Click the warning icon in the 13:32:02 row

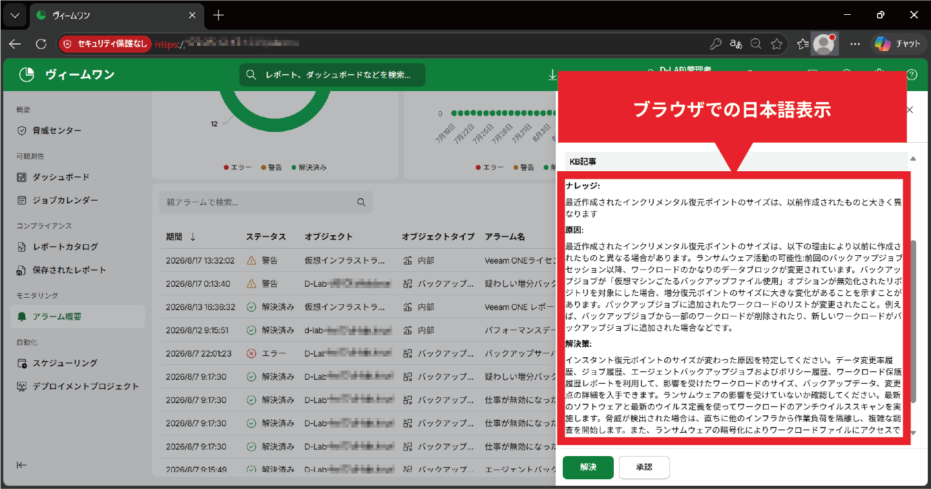[251, 260]
